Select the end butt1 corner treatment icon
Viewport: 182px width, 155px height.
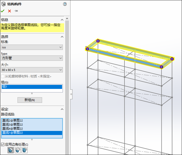pos(18,150)
